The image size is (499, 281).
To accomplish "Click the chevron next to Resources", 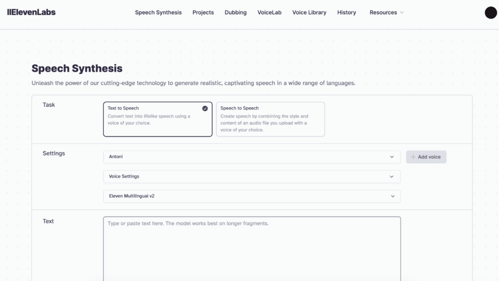I will click(401, 13).
